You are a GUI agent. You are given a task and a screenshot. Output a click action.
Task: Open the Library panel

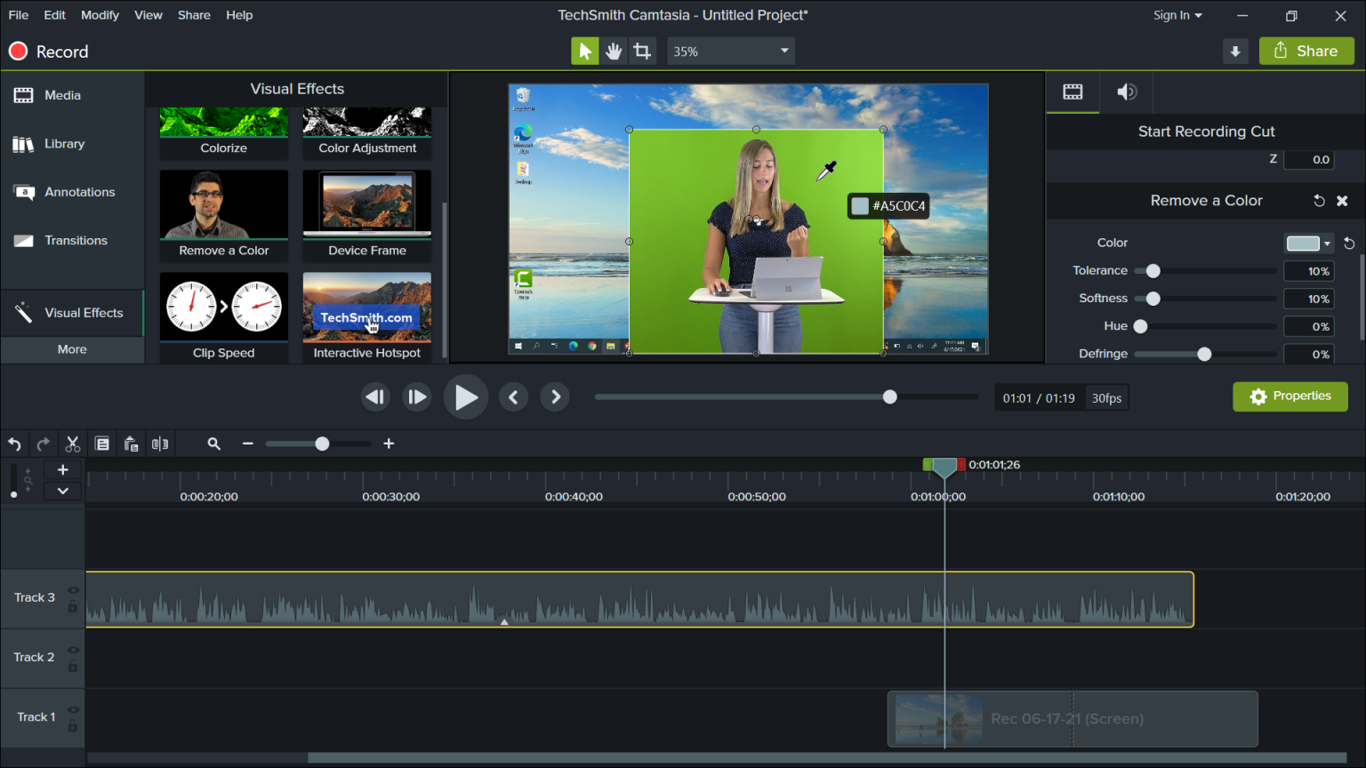[64, 143]
